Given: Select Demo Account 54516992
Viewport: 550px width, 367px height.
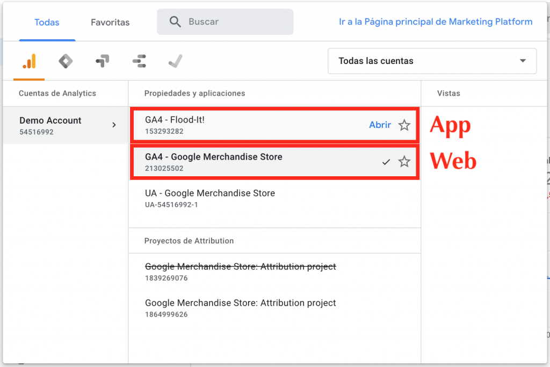Looking at the screenshot, I should [x=66, y=125].
